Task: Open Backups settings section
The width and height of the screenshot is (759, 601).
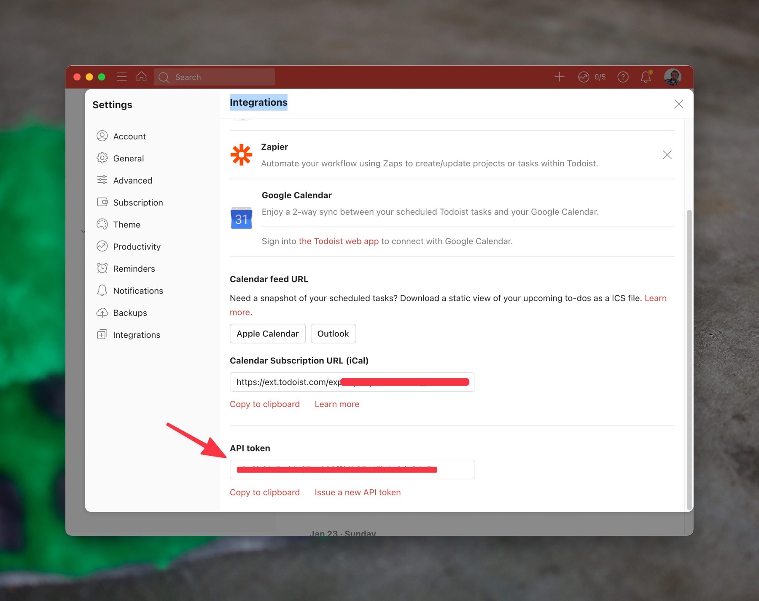Action: [130, 313]
